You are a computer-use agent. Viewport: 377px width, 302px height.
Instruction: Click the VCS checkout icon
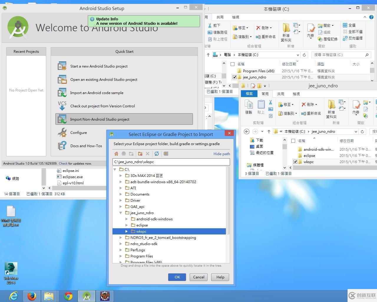pos(62,106)
